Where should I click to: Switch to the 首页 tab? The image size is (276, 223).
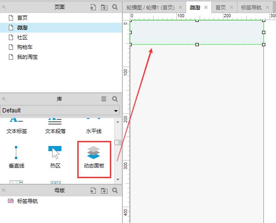coord(221,7)
